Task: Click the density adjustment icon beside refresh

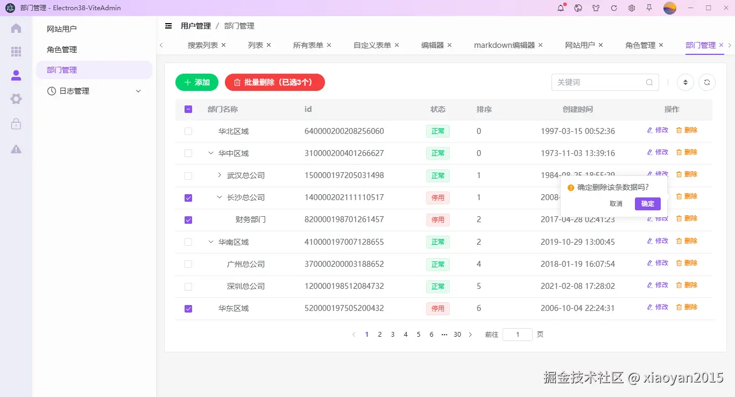Action: coord(685,82)
